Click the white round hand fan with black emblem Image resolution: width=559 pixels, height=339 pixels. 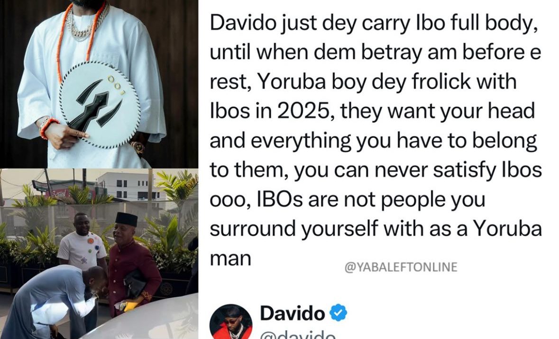click(x=100, y=104)
